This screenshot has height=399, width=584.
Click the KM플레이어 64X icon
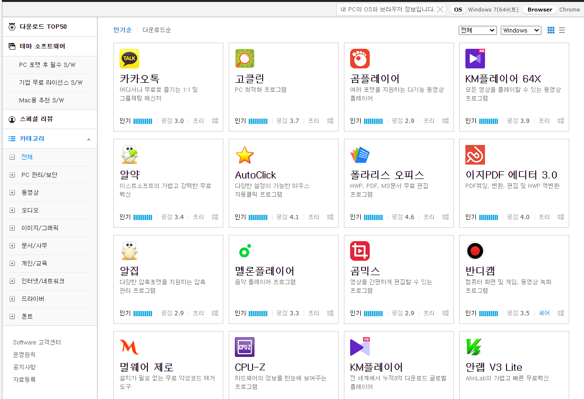tap(475, 58)
